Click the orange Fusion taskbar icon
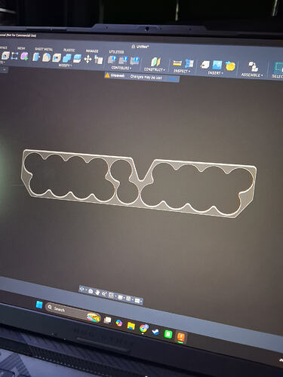This screenshot has width=283, height=377. 181,337
